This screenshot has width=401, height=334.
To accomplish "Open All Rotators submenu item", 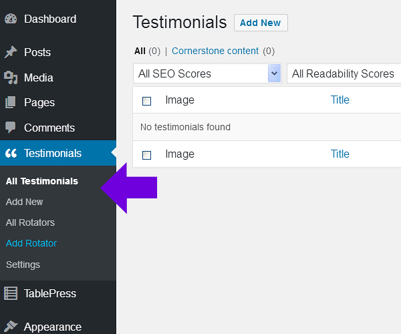I will pos(30,222).
